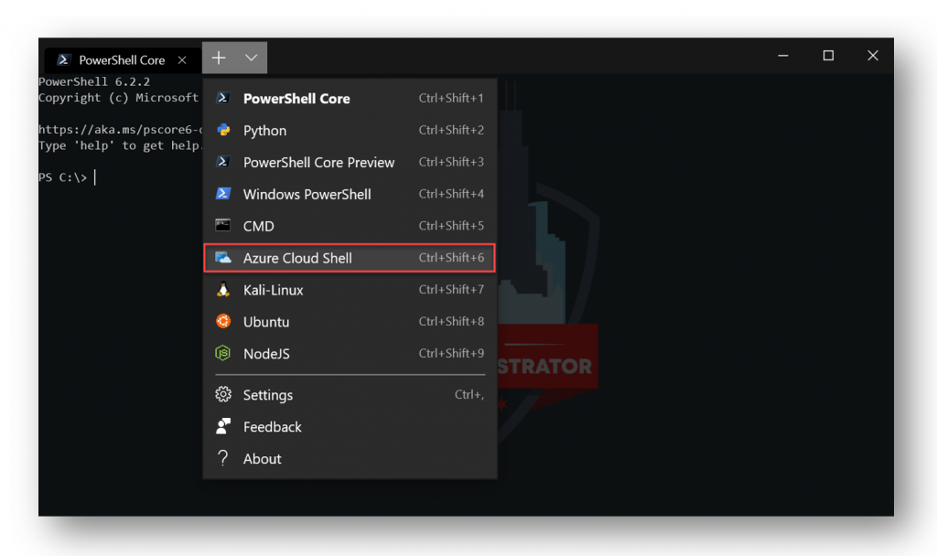Switch to the PowerShell Core tab
This screenshot has width=937, height=556.
[x=122, y=59]
